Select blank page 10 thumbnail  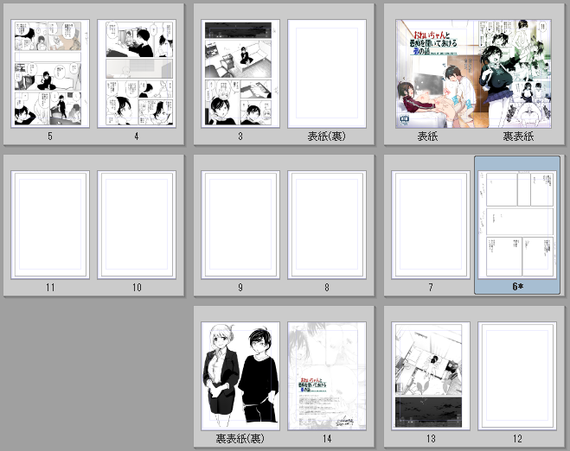tap(137, 225)
